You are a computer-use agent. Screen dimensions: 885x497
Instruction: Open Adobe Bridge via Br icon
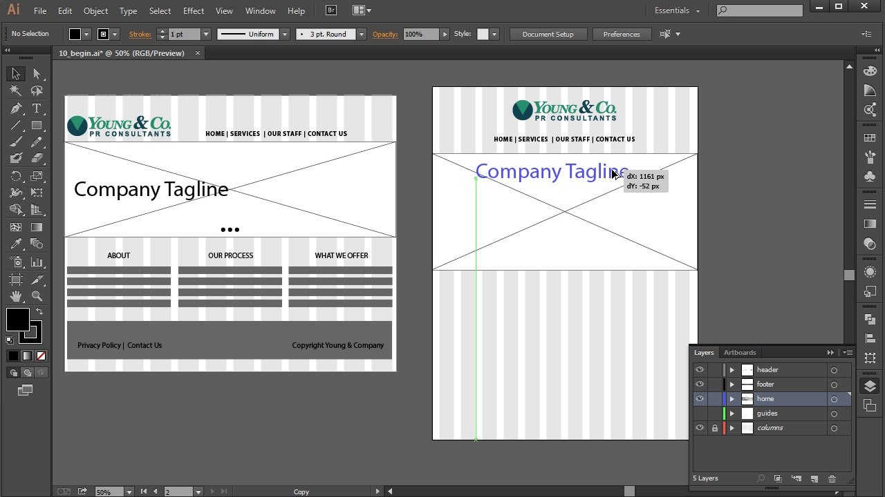330,10
